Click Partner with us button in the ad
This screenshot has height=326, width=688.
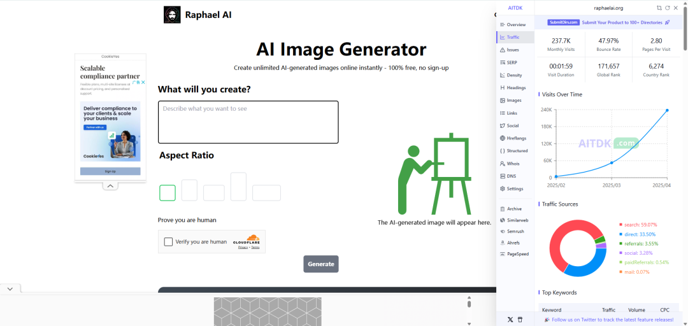point(95,127)
